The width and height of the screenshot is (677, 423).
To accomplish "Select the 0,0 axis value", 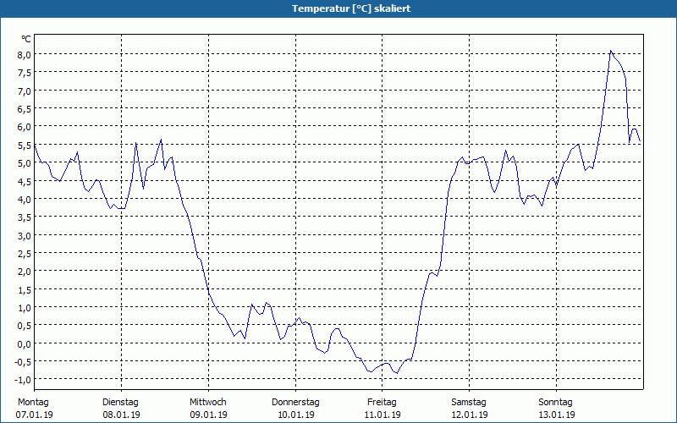I will coord(25,343).
